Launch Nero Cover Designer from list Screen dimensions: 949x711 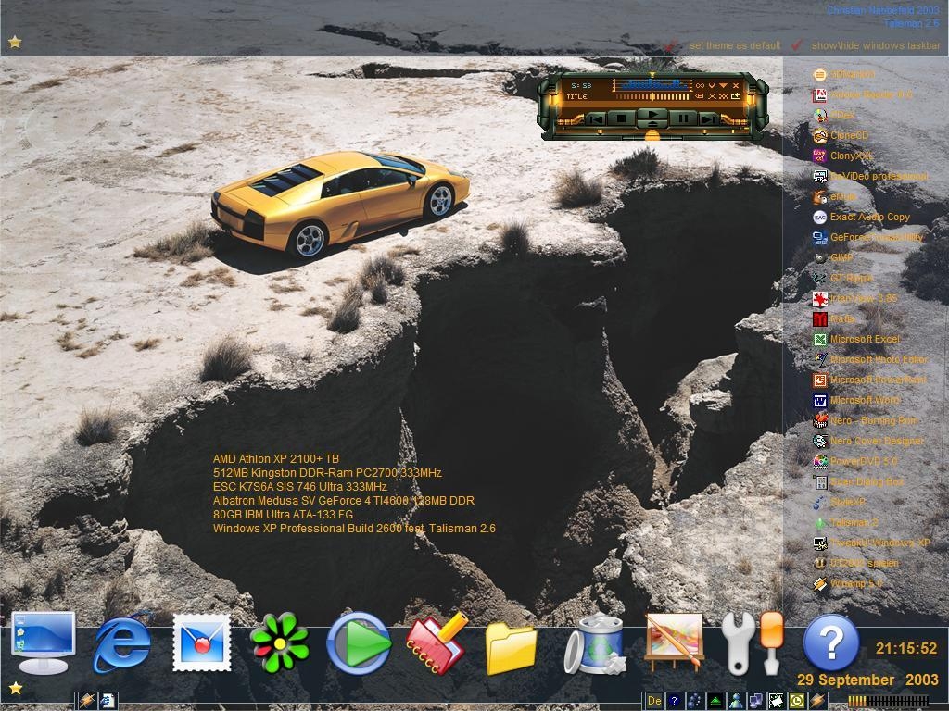tap(877, 442)
